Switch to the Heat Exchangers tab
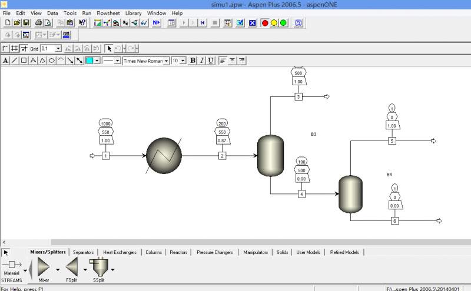 [x=120, y=252]
